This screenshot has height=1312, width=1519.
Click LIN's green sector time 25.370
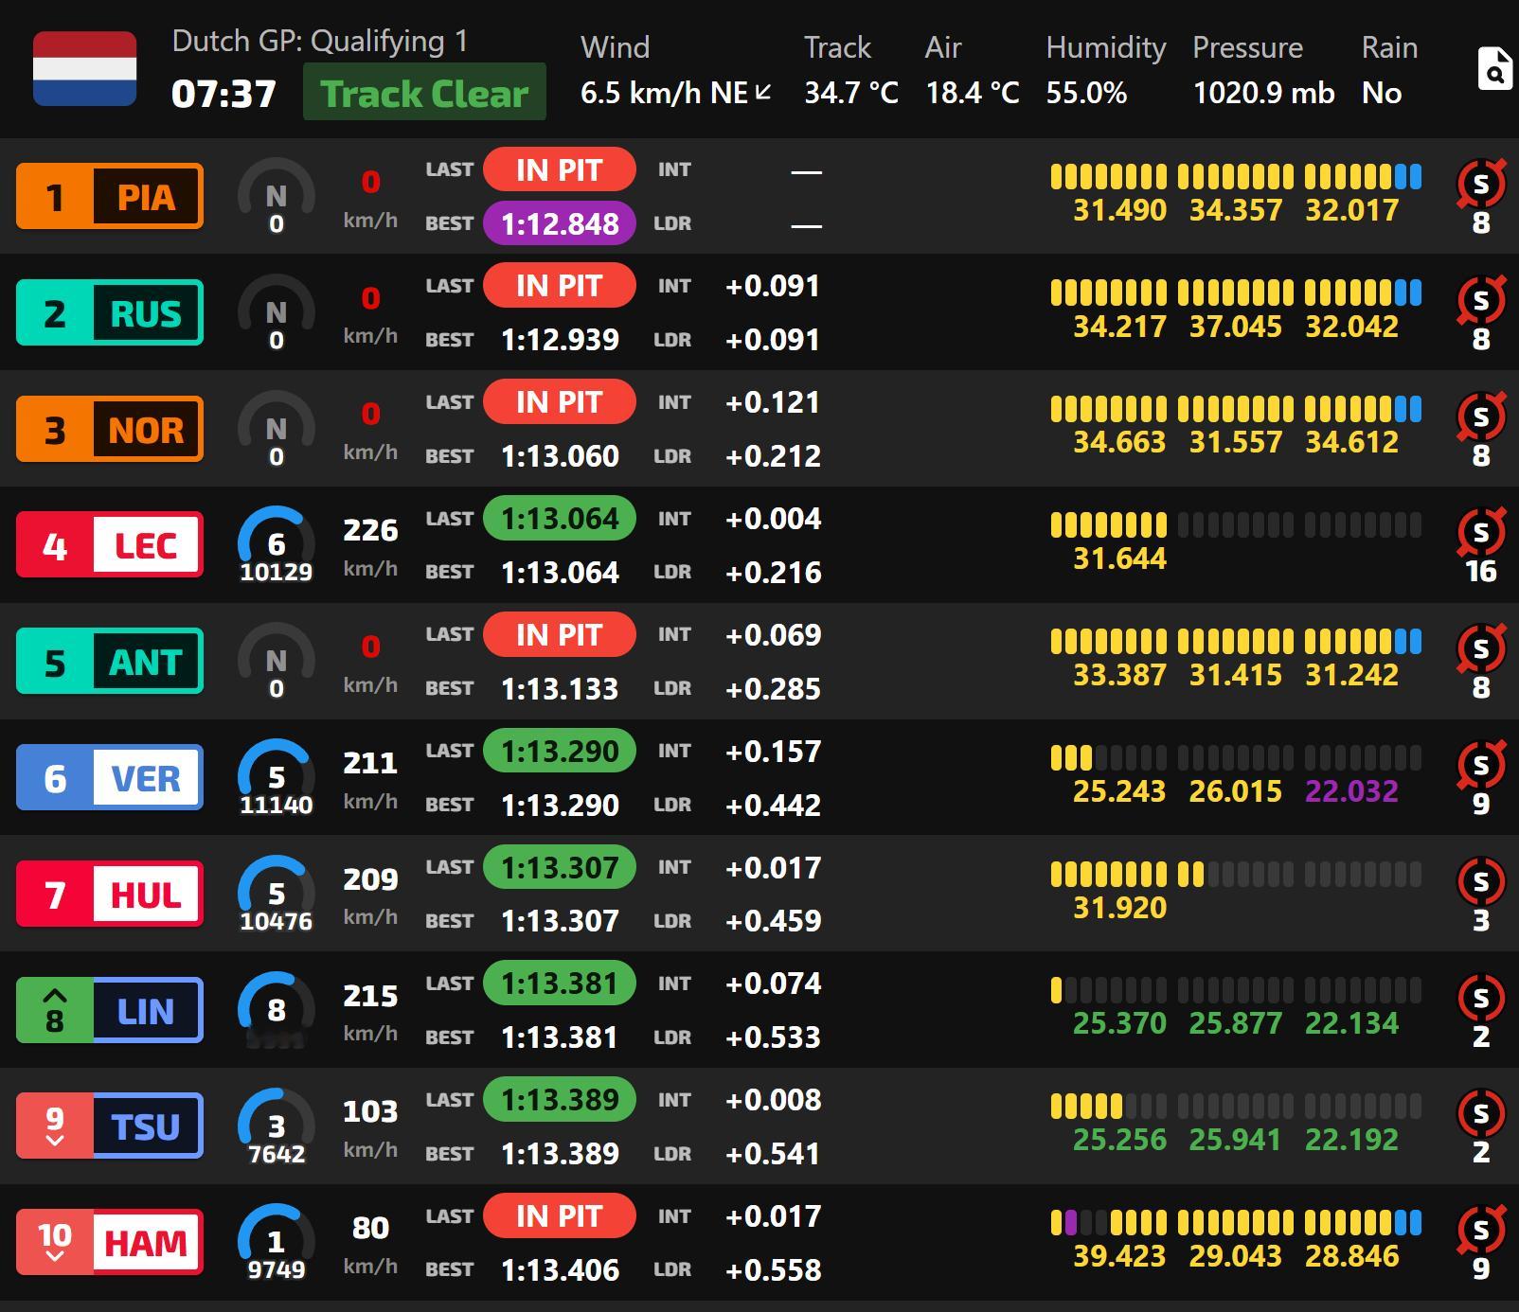[x=1119, y=1023]
